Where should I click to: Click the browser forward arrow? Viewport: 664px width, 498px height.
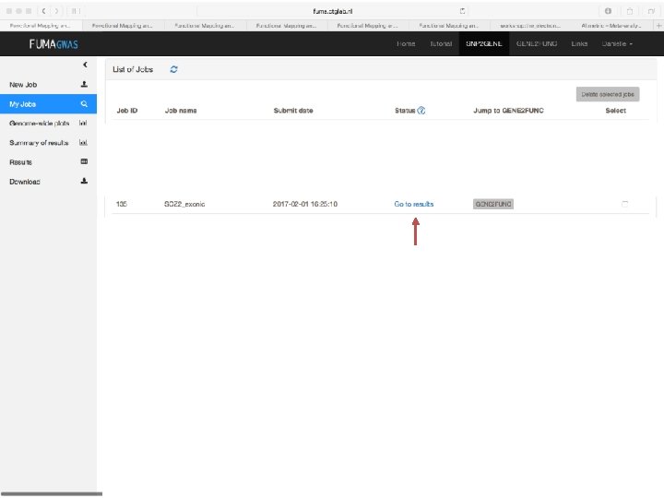point(56,11)
